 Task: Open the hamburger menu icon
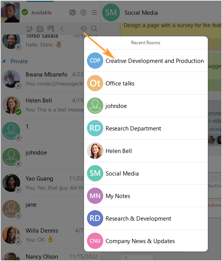pyautogui.click(x=94, y=12)
